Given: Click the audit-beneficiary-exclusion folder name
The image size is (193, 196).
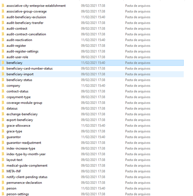Looking at the screenshot, I should click(x=26, y=17).
